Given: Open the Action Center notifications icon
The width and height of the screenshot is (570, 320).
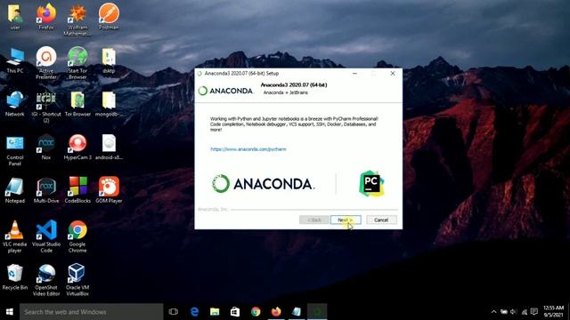Looking at the screenshot, I should point(534,312).
